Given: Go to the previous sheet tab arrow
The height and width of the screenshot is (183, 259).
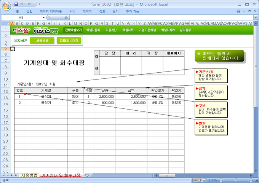Looking at the screenshot, I should point(8,175).
